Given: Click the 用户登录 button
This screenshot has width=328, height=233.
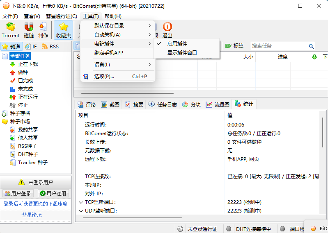Looking at the screenshot, I should (18, 194).
